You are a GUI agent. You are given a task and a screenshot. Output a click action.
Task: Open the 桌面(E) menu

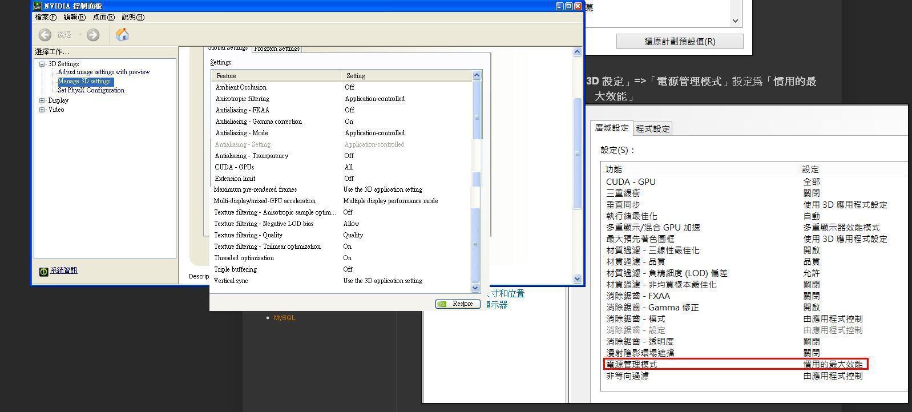pyautogui.click(x=103, y=17)
